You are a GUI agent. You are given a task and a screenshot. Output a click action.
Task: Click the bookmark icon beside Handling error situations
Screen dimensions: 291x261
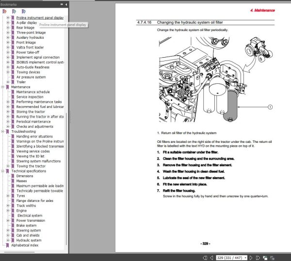[x=13, y=137]
